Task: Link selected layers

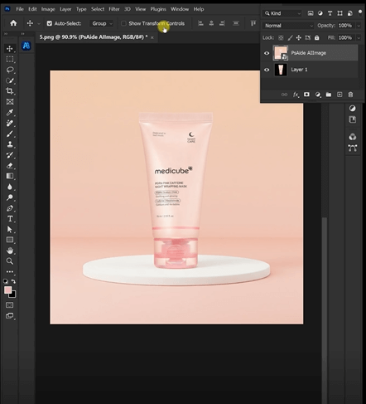Action: [284, 95]
